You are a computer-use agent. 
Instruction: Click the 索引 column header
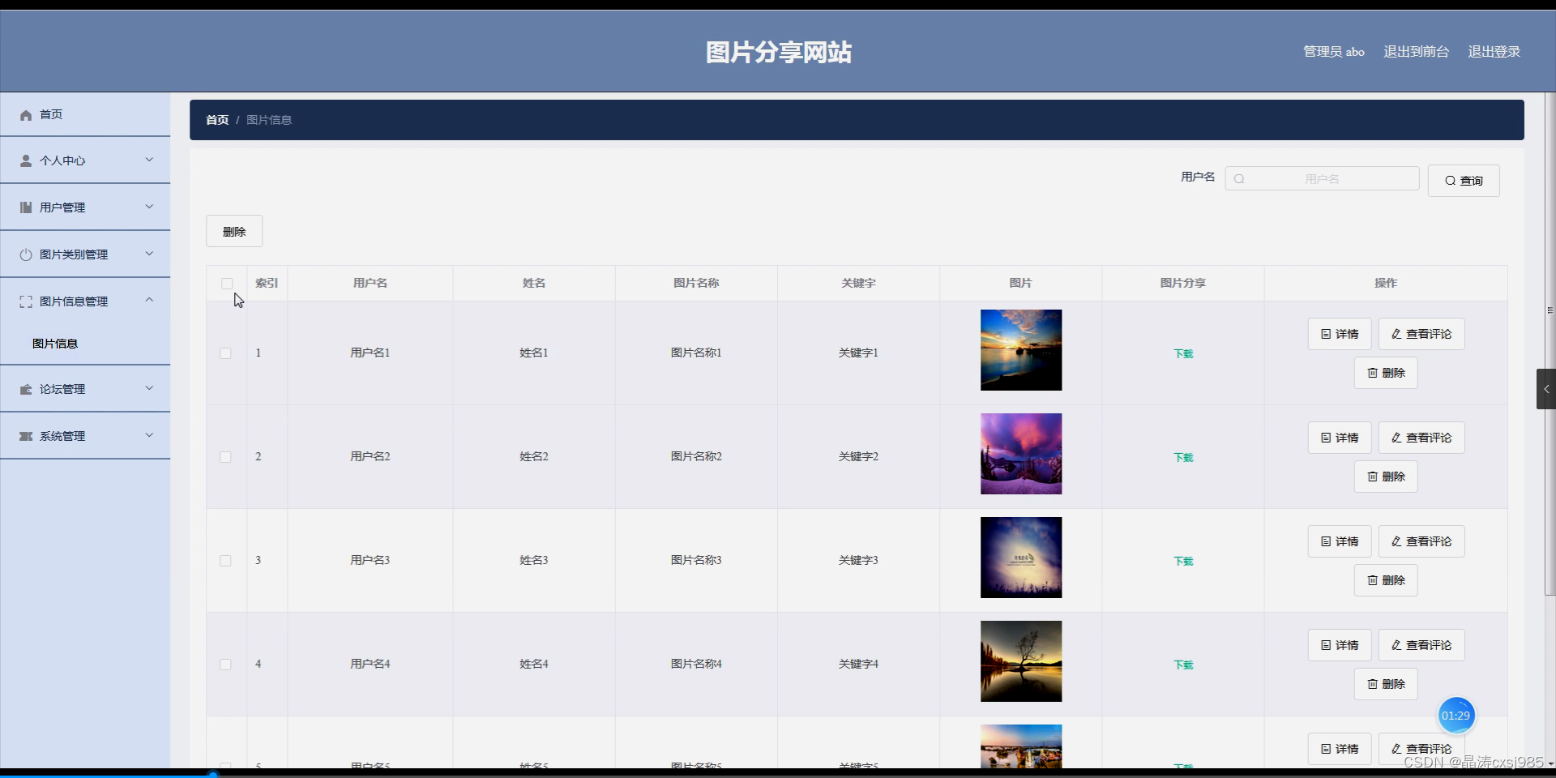tap(267, 283)
